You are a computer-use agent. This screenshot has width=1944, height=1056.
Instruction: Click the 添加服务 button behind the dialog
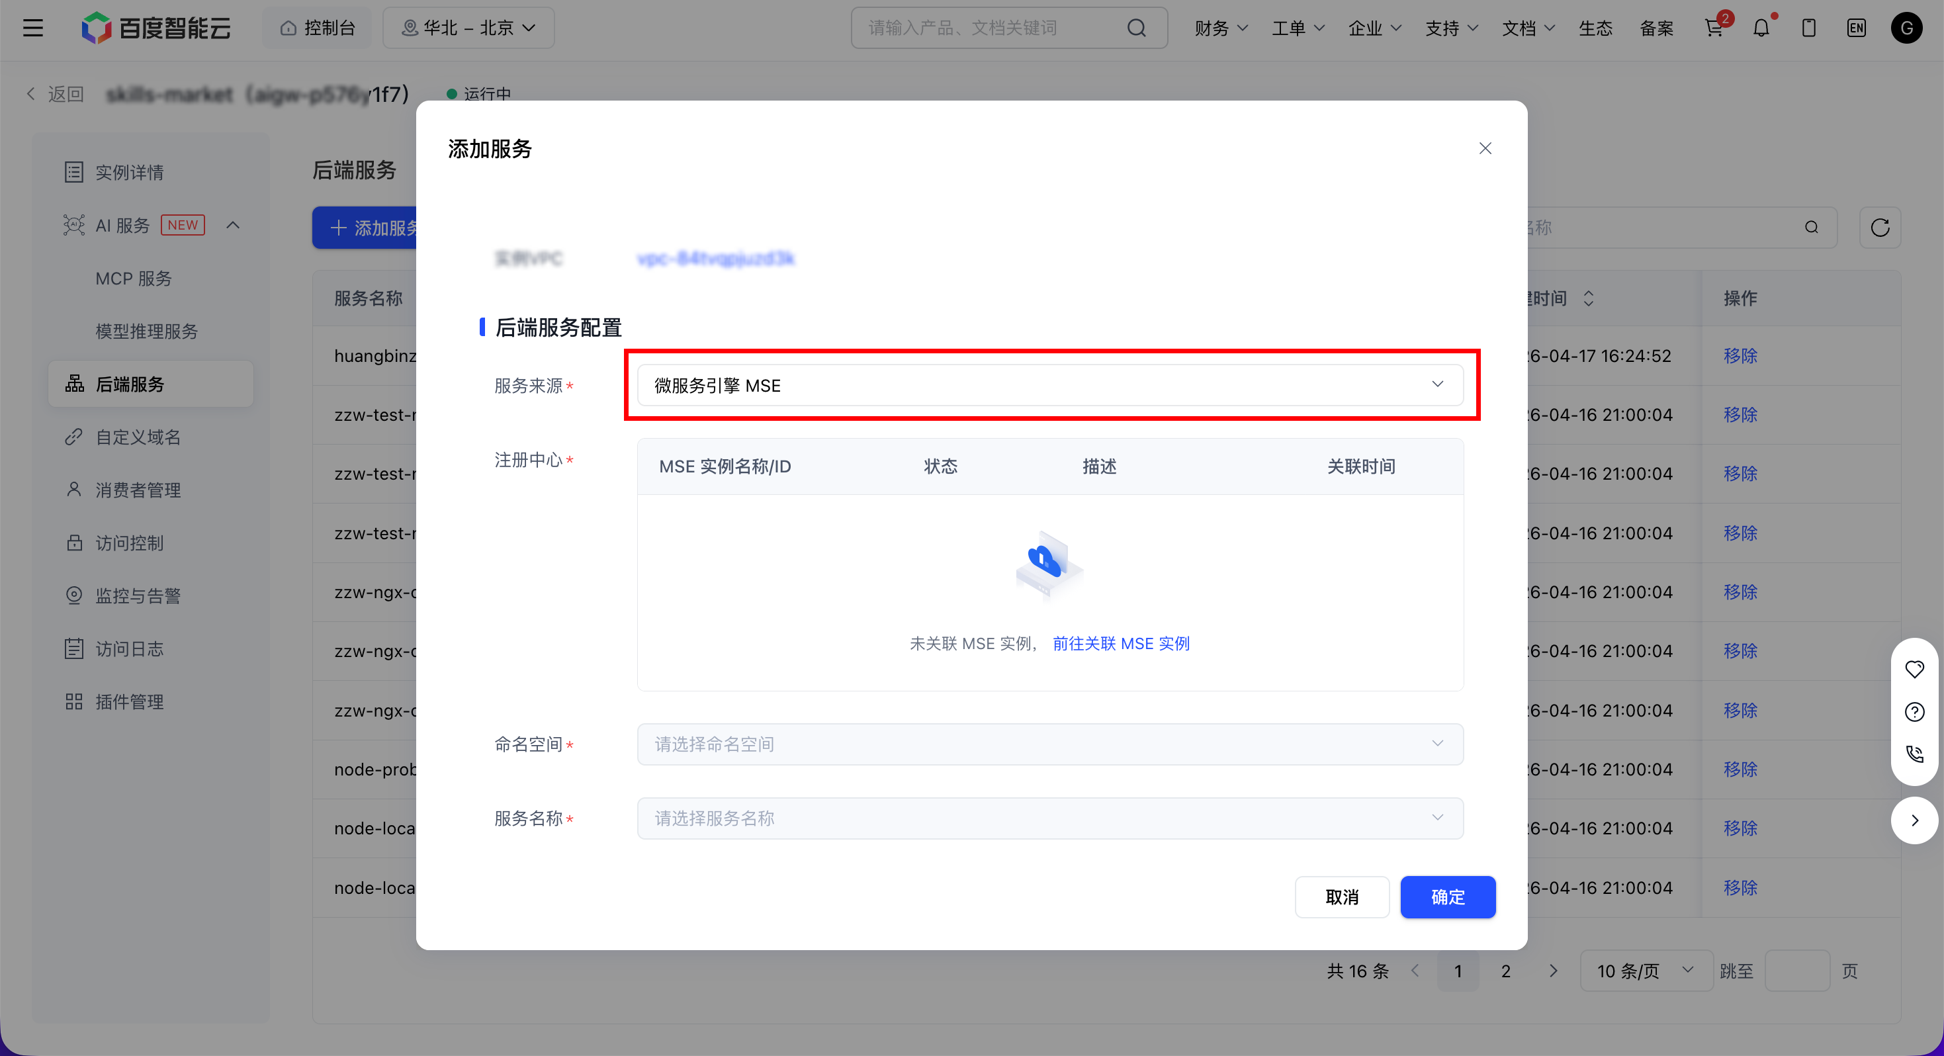365,227
